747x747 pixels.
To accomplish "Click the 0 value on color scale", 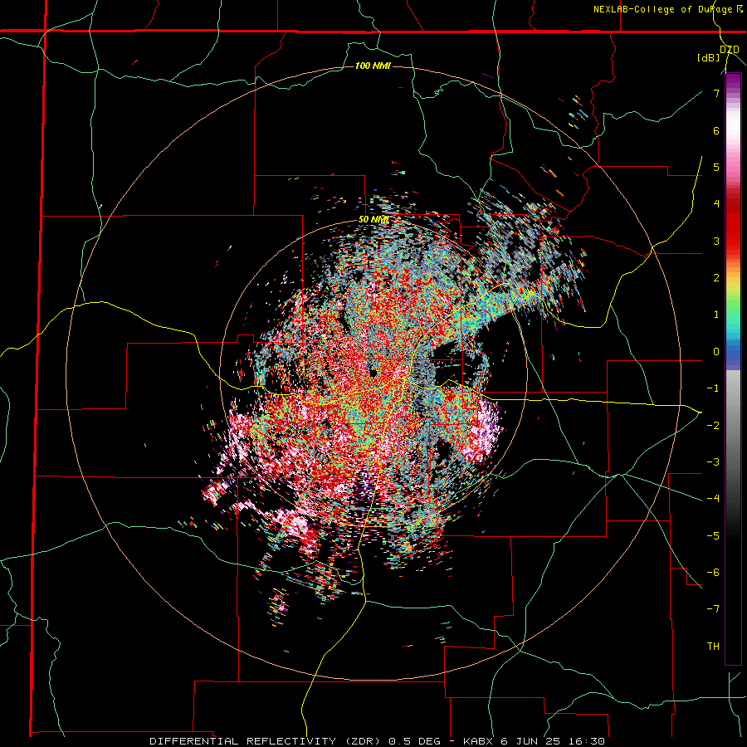I will [716, 352].
